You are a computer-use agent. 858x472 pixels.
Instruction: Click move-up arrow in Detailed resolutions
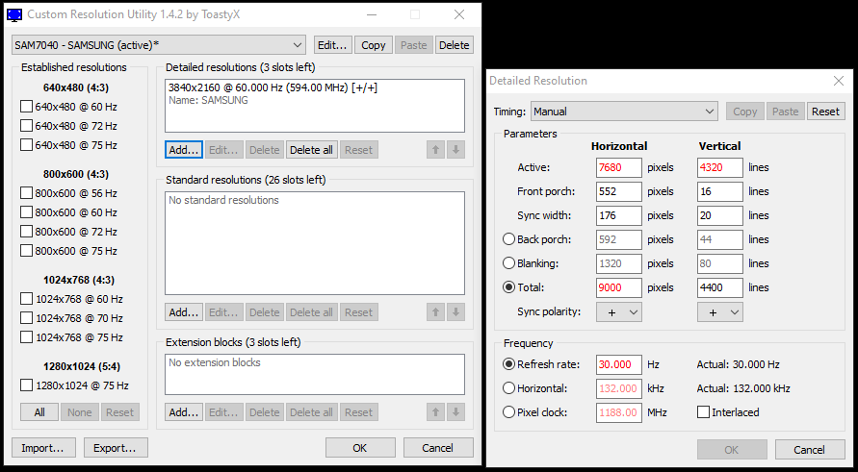(x=436, y=150)
